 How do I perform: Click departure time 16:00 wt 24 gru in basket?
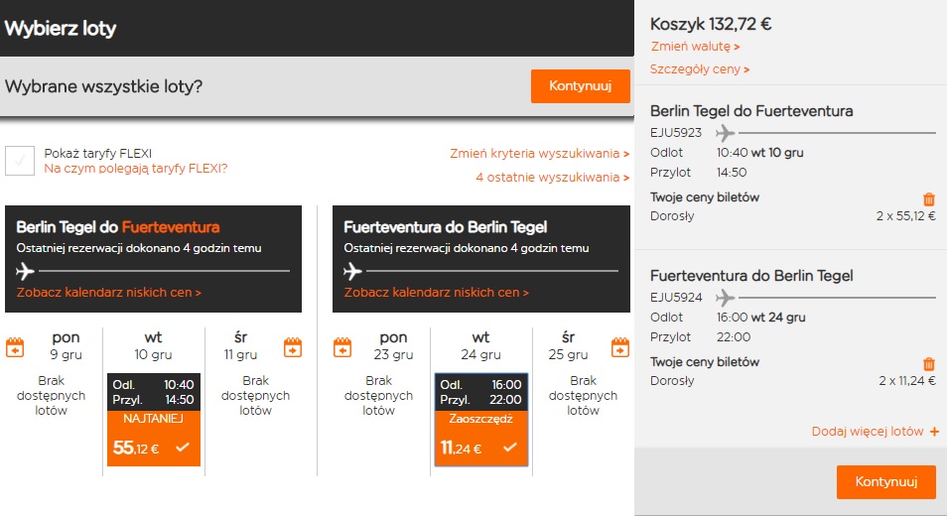click(761, 318)
